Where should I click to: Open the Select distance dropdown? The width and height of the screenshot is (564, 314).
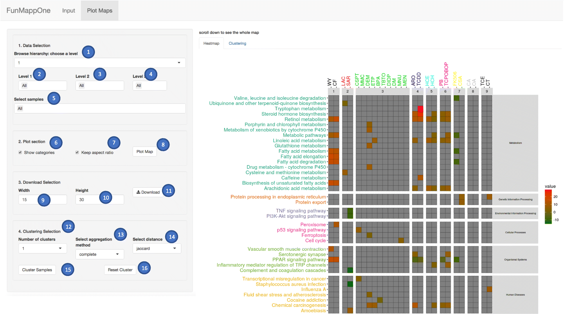tap(157, 248)
